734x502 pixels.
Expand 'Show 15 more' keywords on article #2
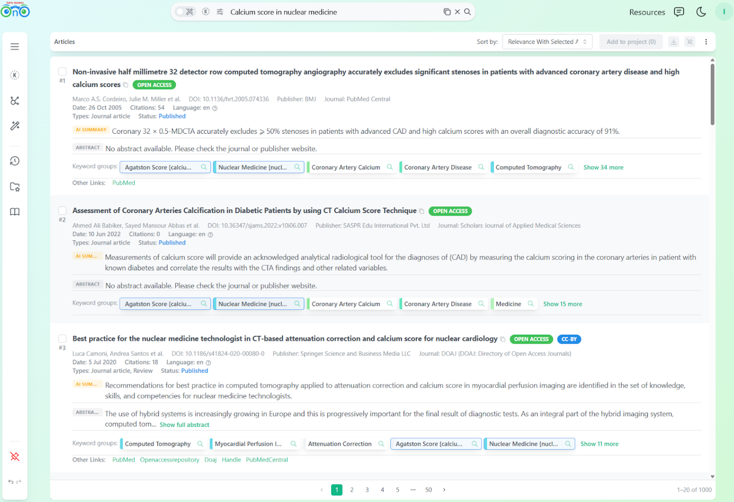563,304
